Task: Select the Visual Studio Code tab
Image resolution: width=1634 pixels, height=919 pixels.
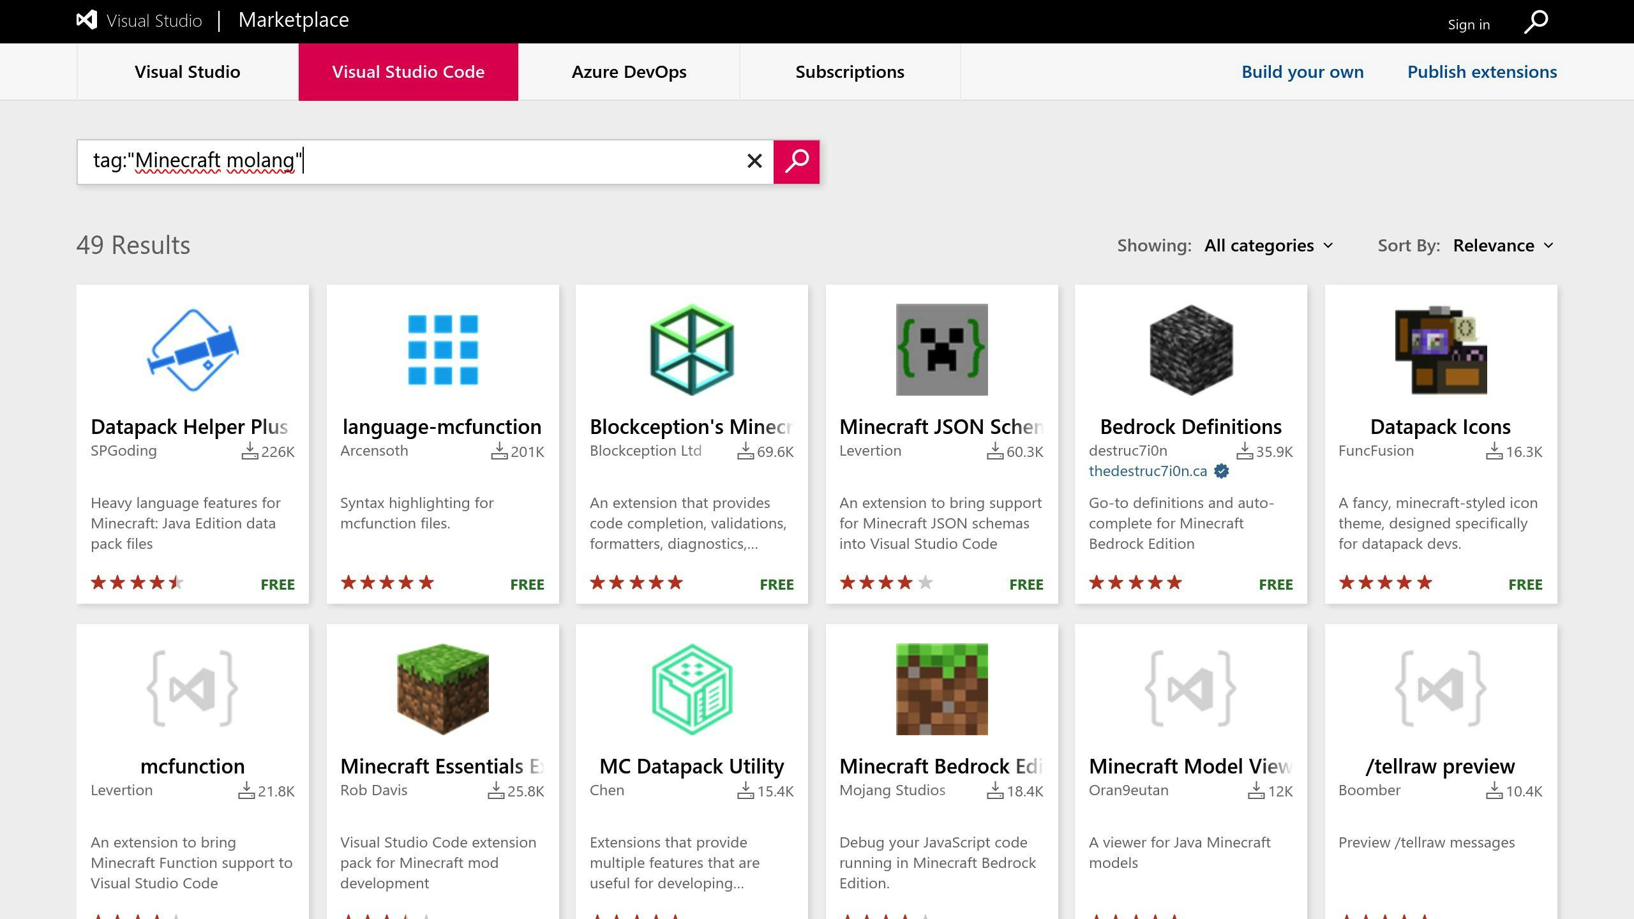Action: (x=408, y=71)
